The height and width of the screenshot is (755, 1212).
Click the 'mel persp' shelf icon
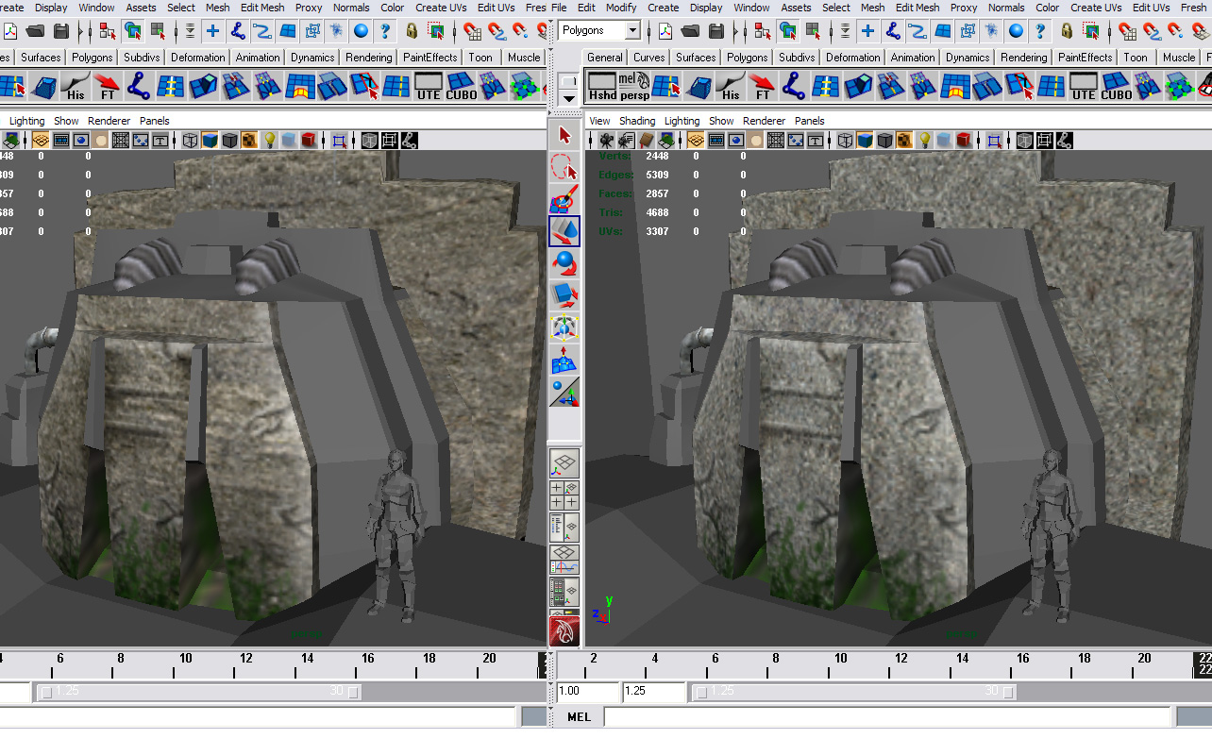click(633, 87)
